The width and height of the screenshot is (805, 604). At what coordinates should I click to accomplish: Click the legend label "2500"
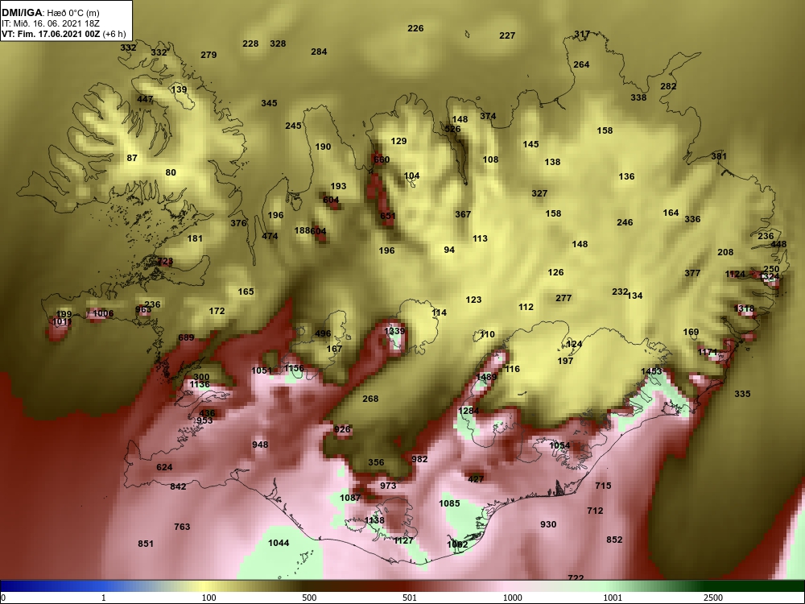712,598
